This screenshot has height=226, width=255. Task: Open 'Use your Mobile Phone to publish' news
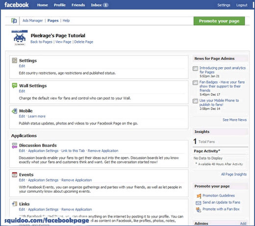click(x=219, y=102)
